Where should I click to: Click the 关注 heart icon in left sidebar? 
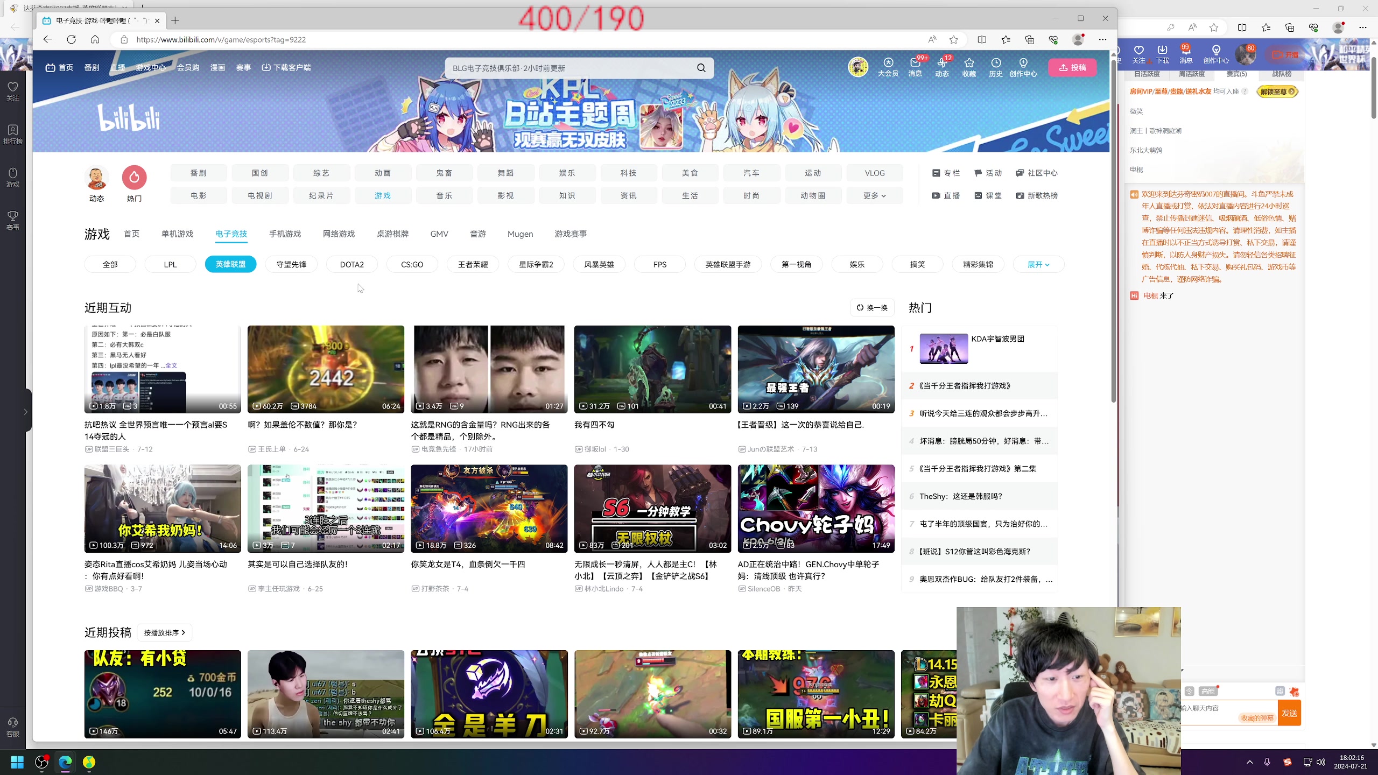[x=13, y=91]
